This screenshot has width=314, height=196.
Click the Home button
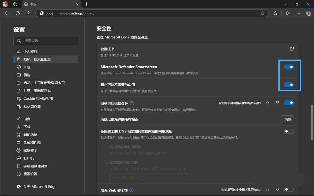point(29,13)
